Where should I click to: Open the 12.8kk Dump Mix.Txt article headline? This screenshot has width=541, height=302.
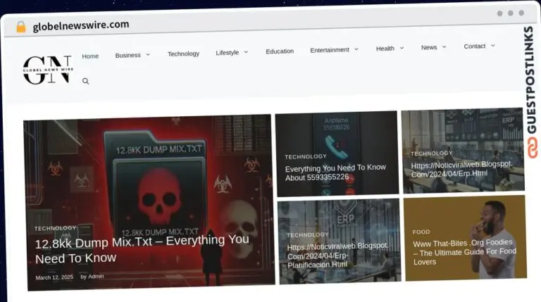click(142, 248)
